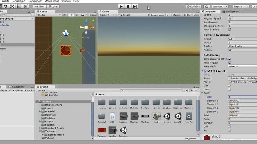The height and width of the screenshot is (144, 257).
Task: Toggle Maximize On Play
Action: (x=182, y=15)
